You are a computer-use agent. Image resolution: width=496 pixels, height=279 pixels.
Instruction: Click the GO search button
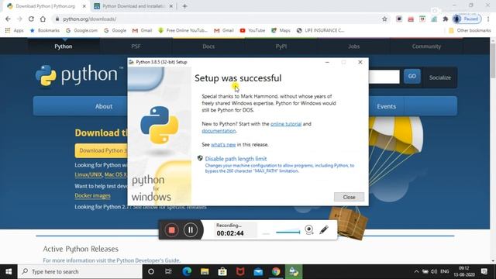coord(412,76)
